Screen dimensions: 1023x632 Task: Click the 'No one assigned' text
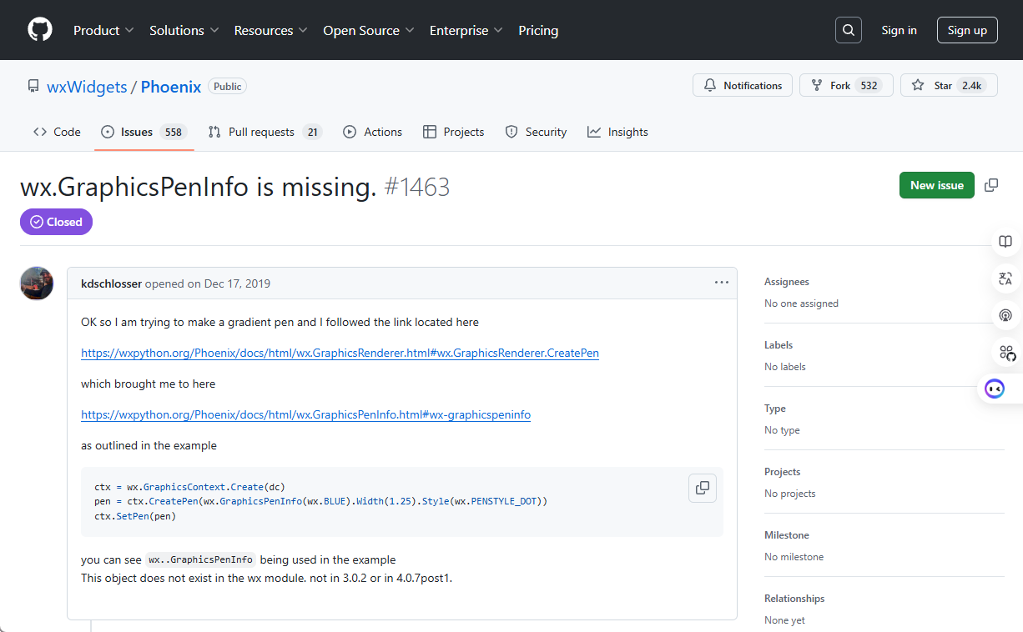point(801,303)
